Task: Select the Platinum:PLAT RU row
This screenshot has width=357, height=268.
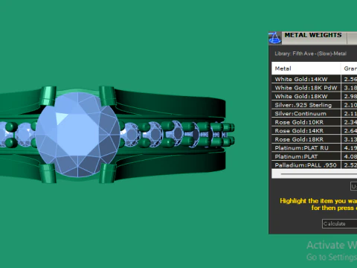Action: pyautogui.click(x=315, y=148)
